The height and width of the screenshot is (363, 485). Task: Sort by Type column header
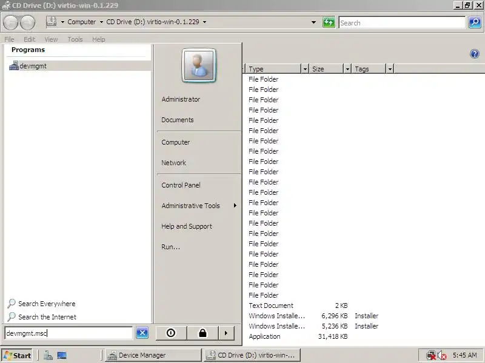pos(273,69)
